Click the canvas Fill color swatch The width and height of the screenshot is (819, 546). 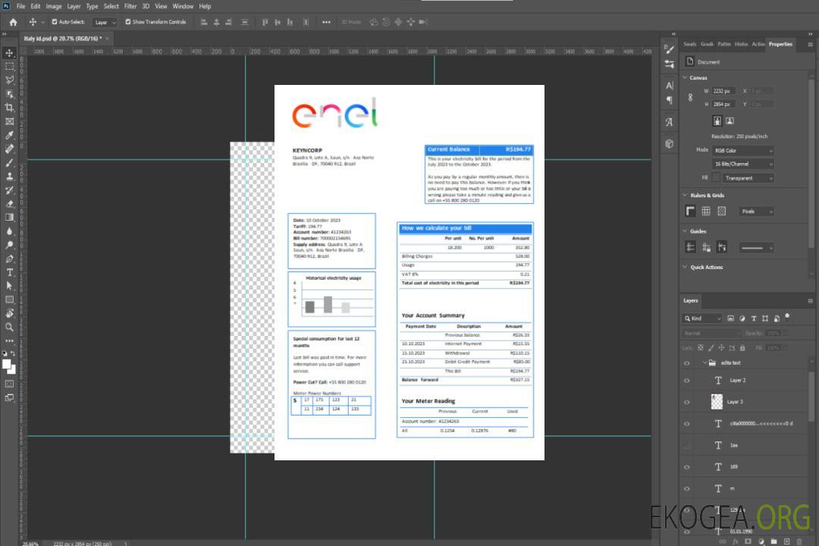[x=716, y=177]
